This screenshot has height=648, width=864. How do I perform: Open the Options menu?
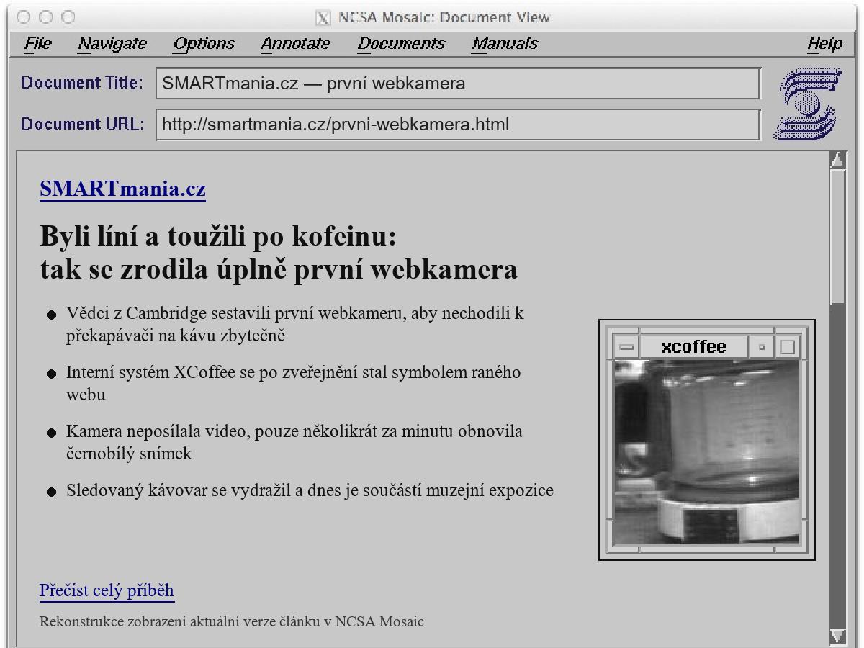pos(204,44)
